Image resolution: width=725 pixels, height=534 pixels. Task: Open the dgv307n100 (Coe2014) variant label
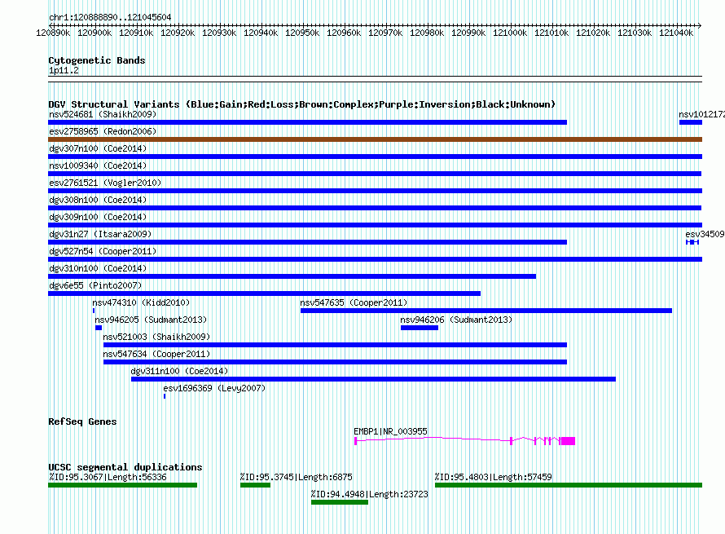pyautogui.click(x=98, y=148)
